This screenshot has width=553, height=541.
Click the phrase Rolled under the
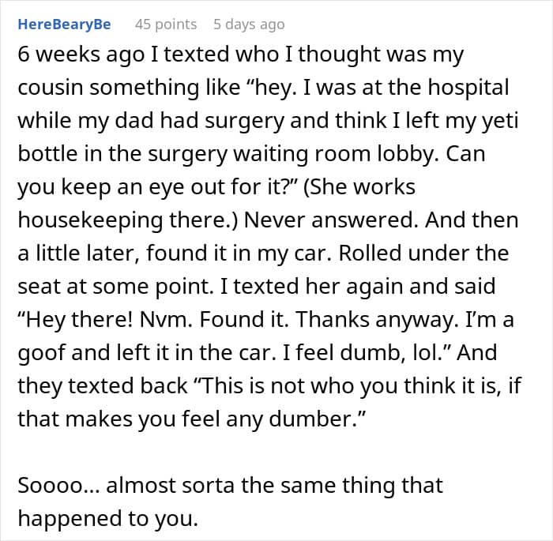[423, 253]
